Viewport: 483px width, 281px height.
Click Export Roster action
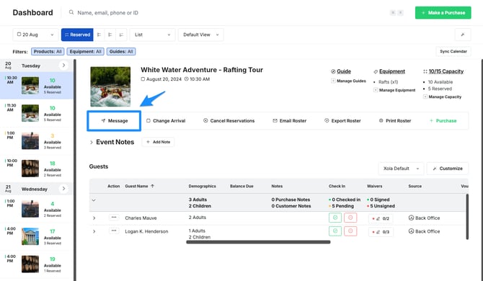coord(342,120)
